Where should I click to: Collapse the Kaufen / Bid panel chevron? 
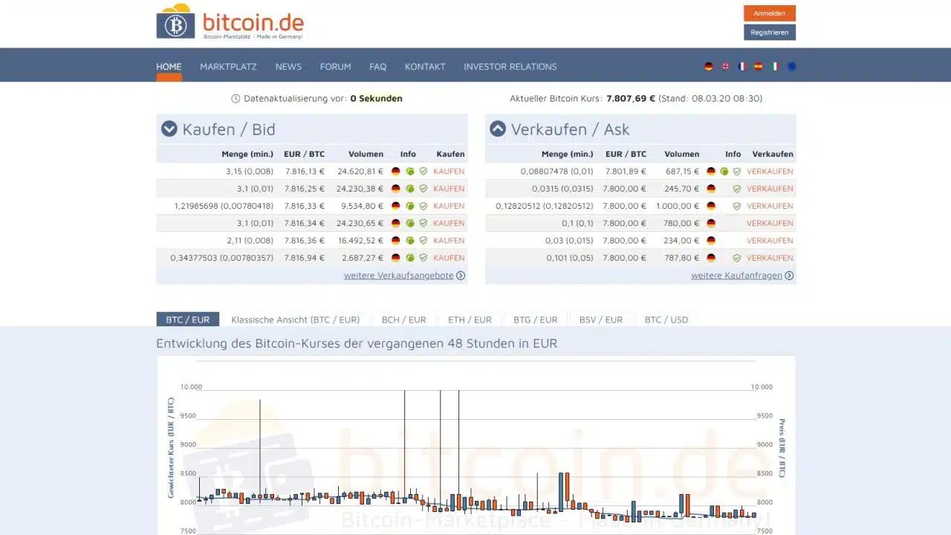click(x=169, y=129)
